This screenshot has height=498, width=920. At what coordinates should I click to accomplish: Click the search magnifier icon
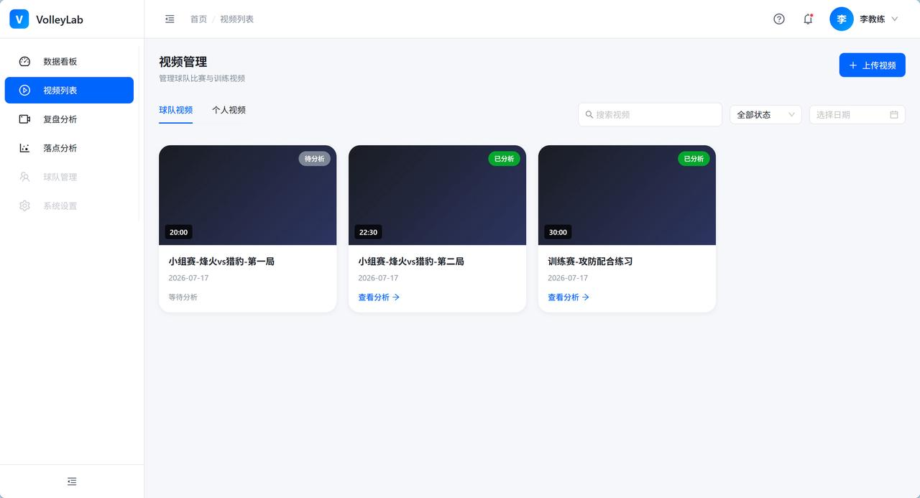click(x=589, y=114)
